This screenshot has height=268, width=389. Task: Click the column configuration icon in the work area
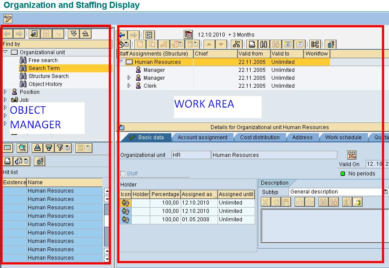[330, 44]
